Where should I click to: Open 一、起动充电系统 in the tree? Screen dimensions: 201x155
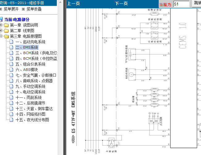point(30,42)
